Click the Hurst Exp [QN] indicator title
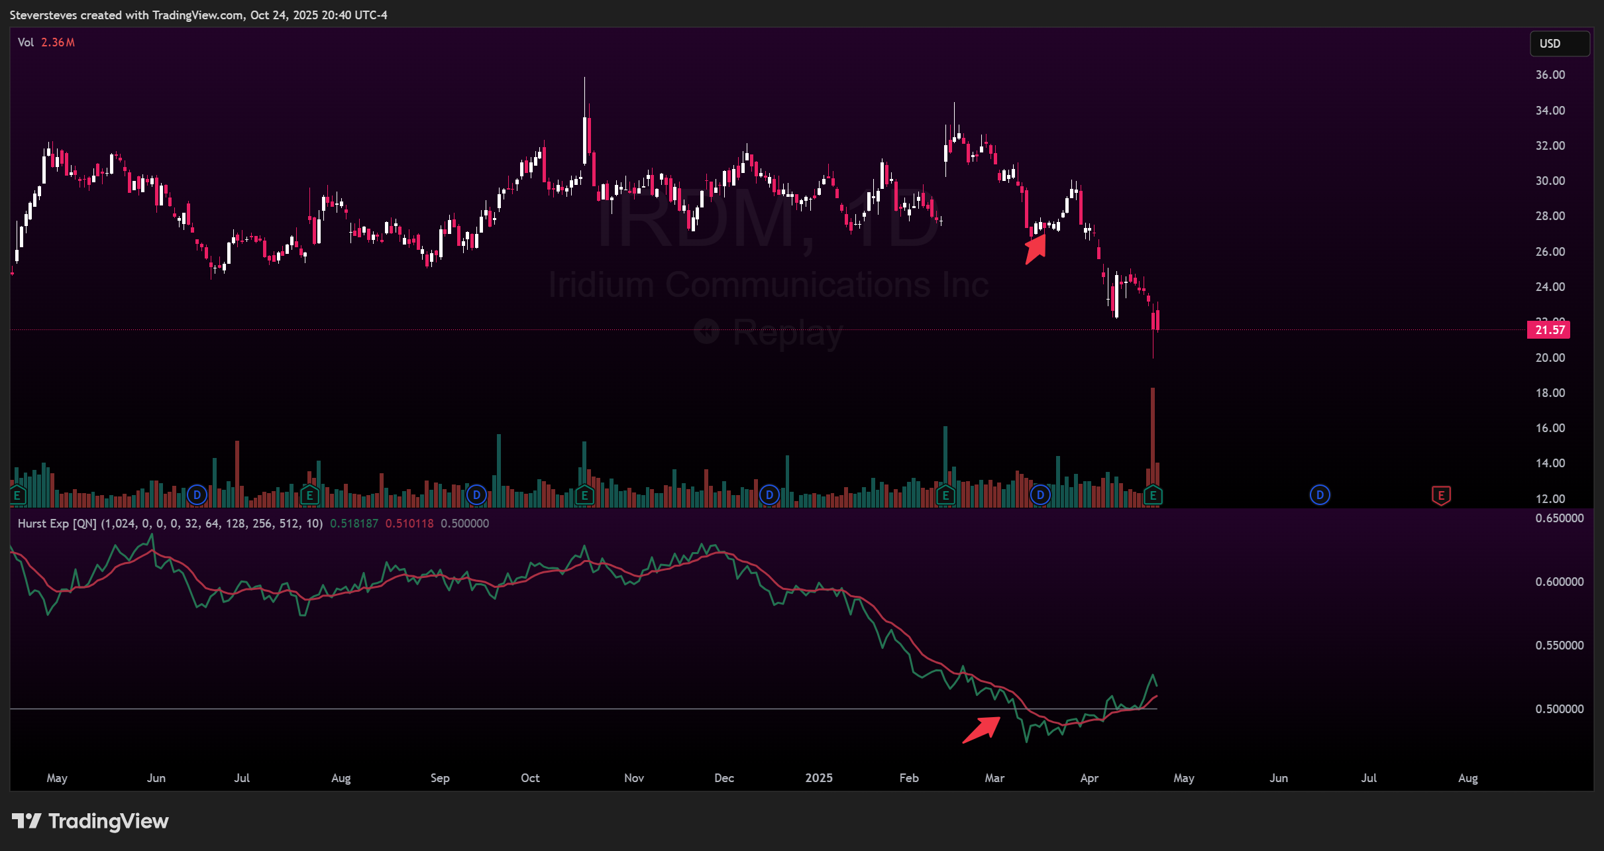 [x=57, y=524]
